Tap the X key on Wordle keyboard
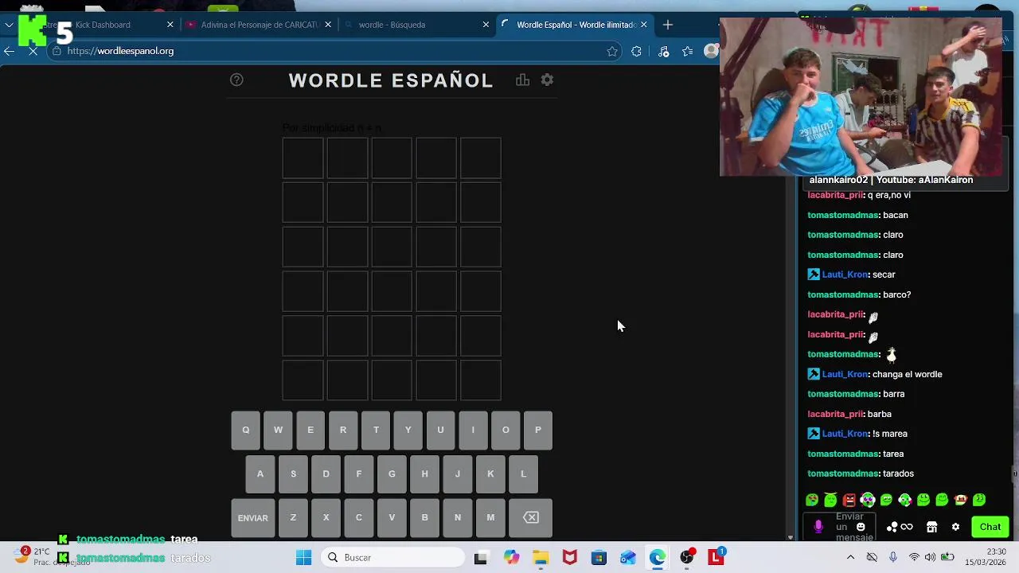 coord(326,517)
